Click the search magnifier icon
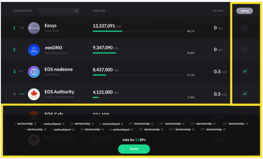 [x=77, y=11]
